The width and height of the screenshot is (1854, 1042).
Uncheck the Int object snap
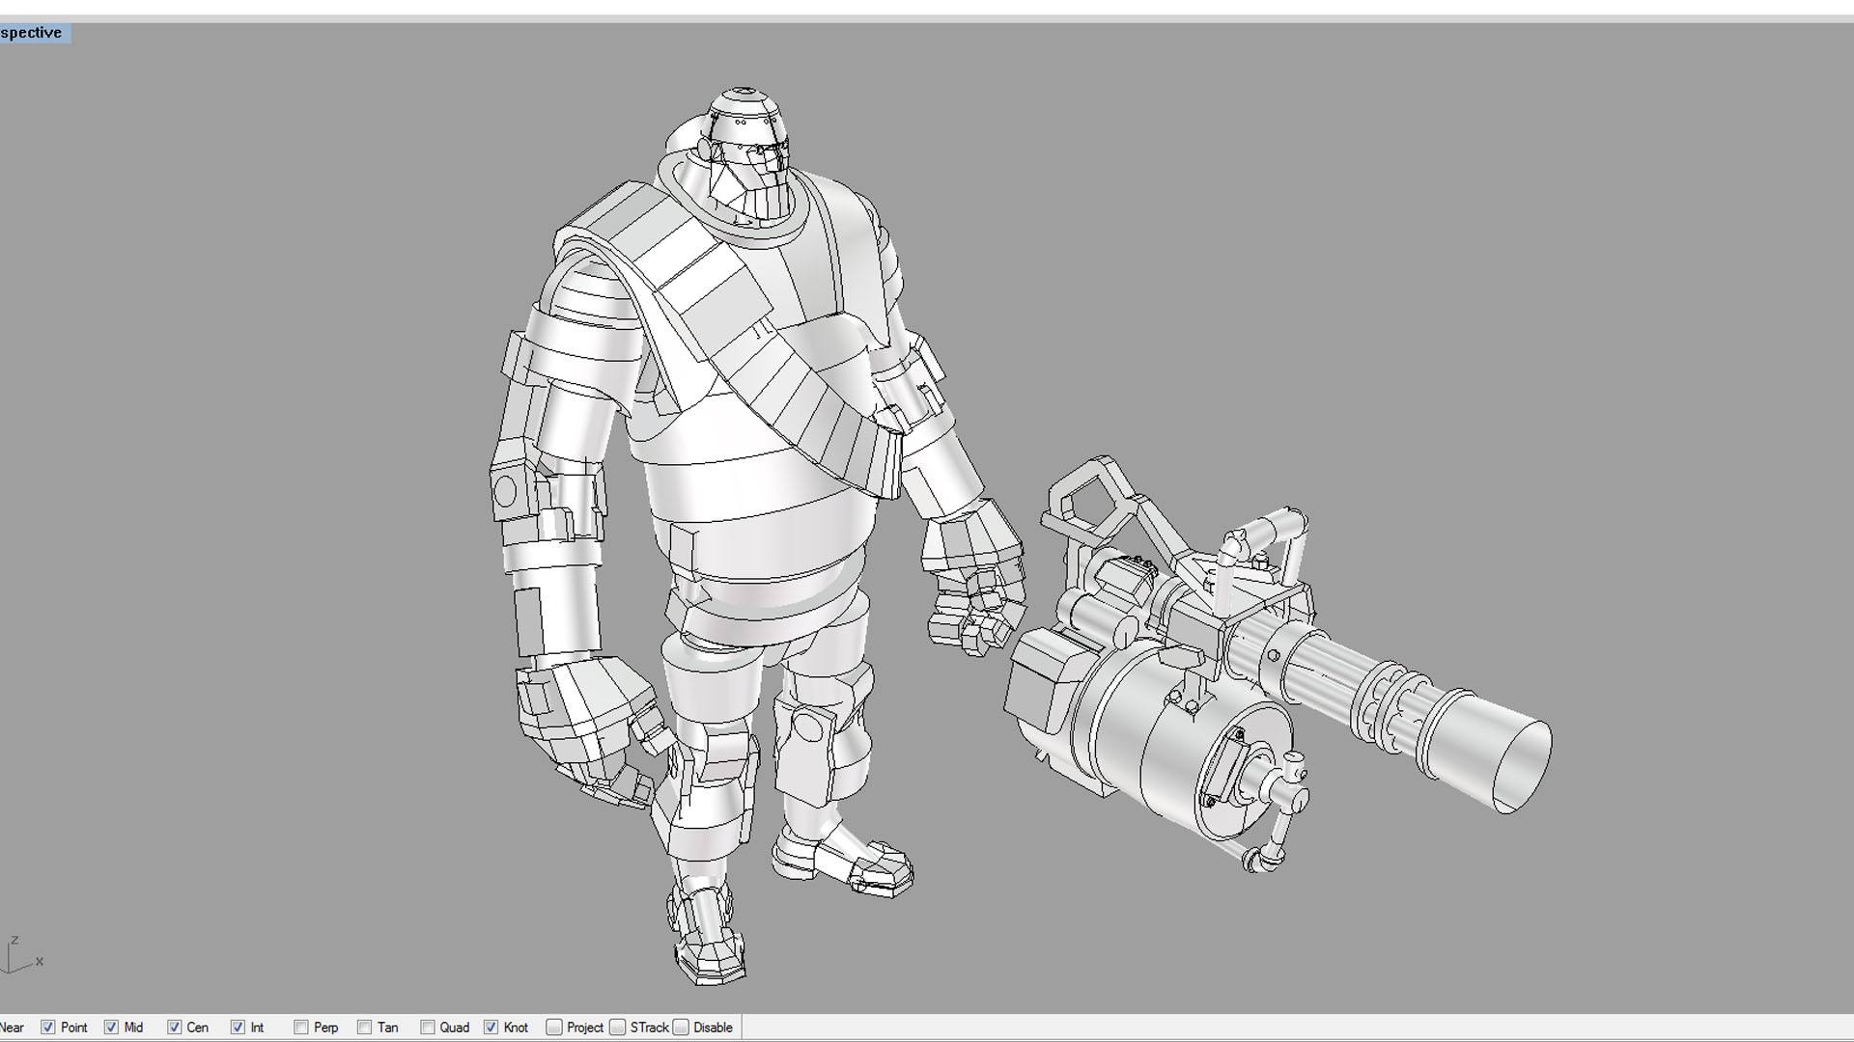[238, 1028]
